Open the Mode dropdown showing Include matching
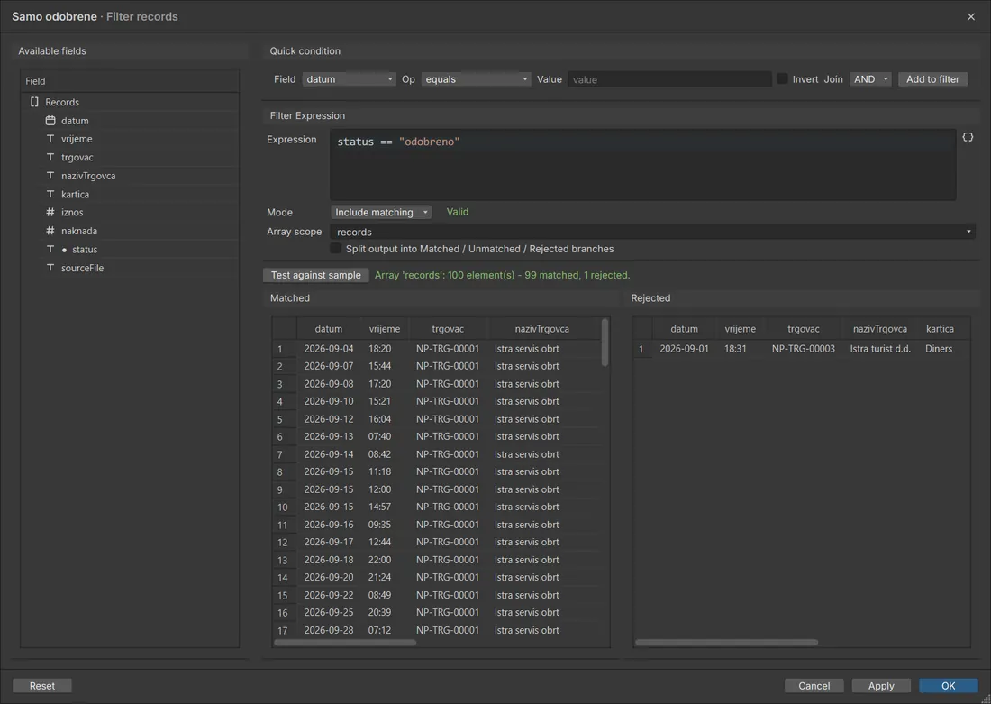This screenshot has width=991, height=704. coord(381,212)
